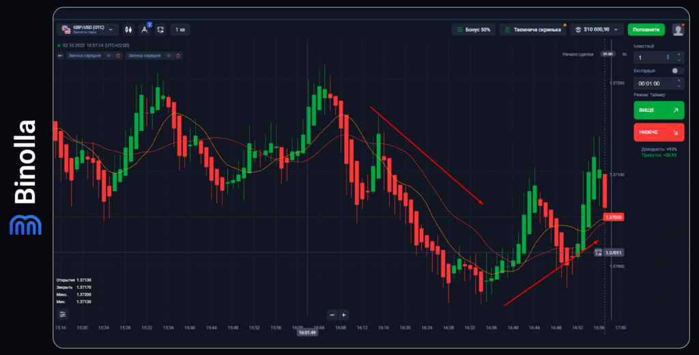Open the Таємнича скринька mystery box

click(x=533, y=29)
